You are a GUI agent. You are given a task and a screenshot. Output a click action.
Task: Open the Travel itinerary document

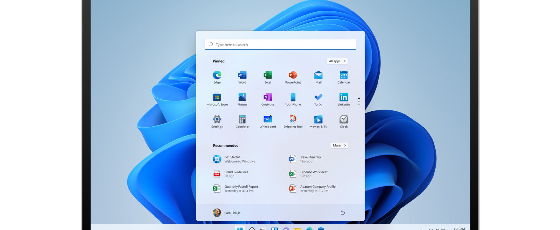(305, 159)
